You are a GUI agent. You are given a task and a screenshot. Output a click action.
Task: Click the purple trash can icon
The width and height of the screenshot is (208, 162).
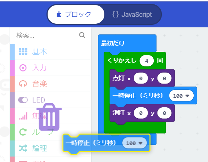click(x=49, y=117)
